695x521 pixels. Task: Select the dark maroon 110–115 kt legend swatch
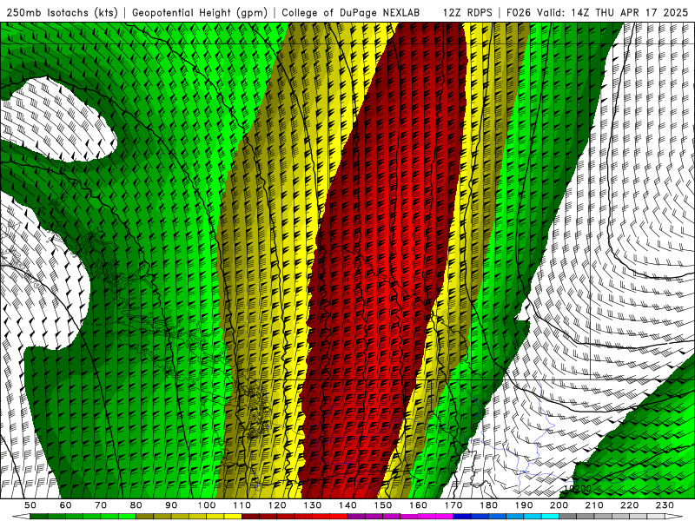tap(250, 517)
